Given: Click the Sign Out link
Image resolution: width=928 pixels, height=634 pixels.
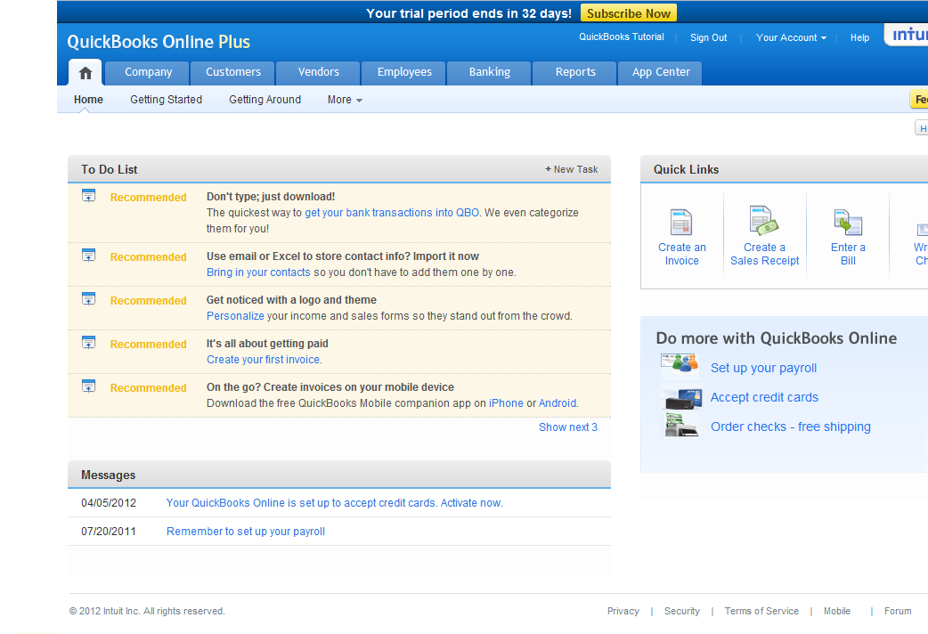Looking at the screenshot, I should click(x=708, y=37).
